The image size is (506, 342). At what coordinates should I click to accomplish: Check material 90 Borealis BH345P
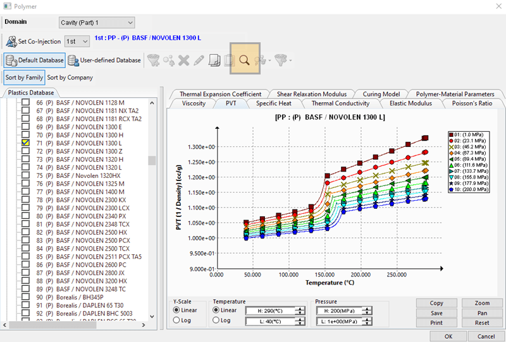(25, 297)
